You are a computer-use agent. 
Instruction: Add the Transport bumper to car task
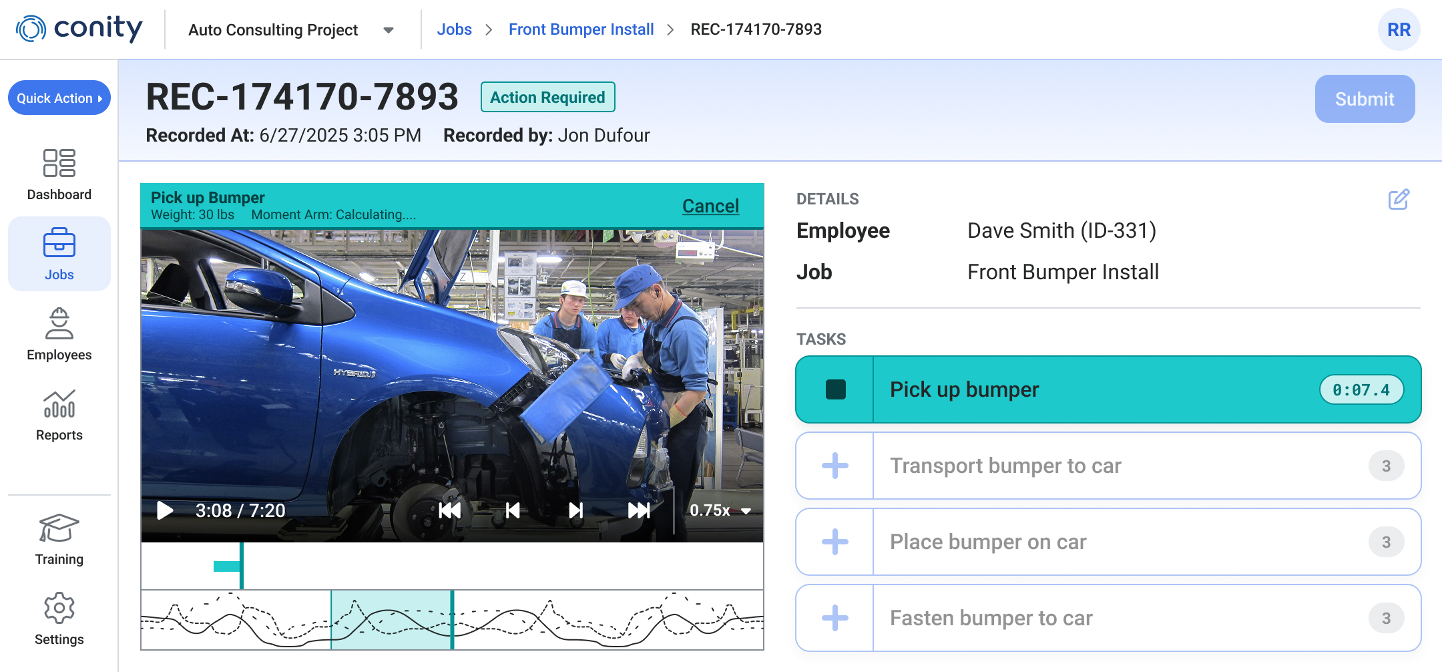[835, 466]
